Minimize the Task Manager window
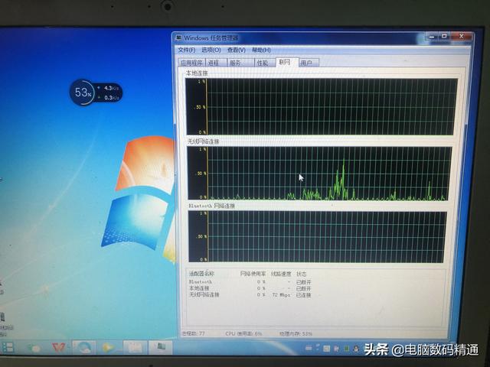Image resolution: width=490 pixels, height=367 pixels. pyautogui.click(x=432, y=37)
